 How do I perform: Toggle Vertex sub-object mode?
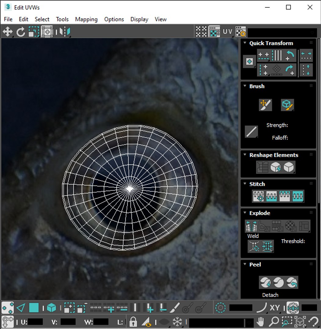8,308
